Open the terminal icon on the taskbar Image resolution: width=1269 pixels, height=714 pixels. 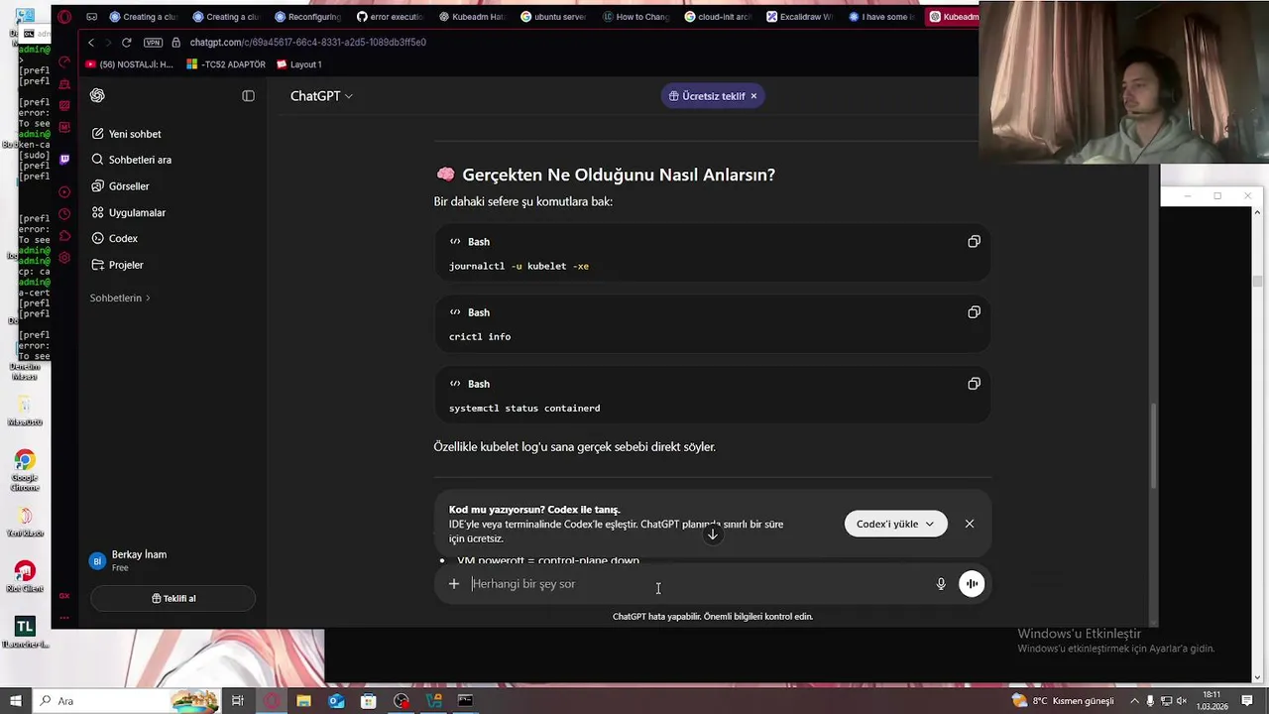click(x=466, y=701)
